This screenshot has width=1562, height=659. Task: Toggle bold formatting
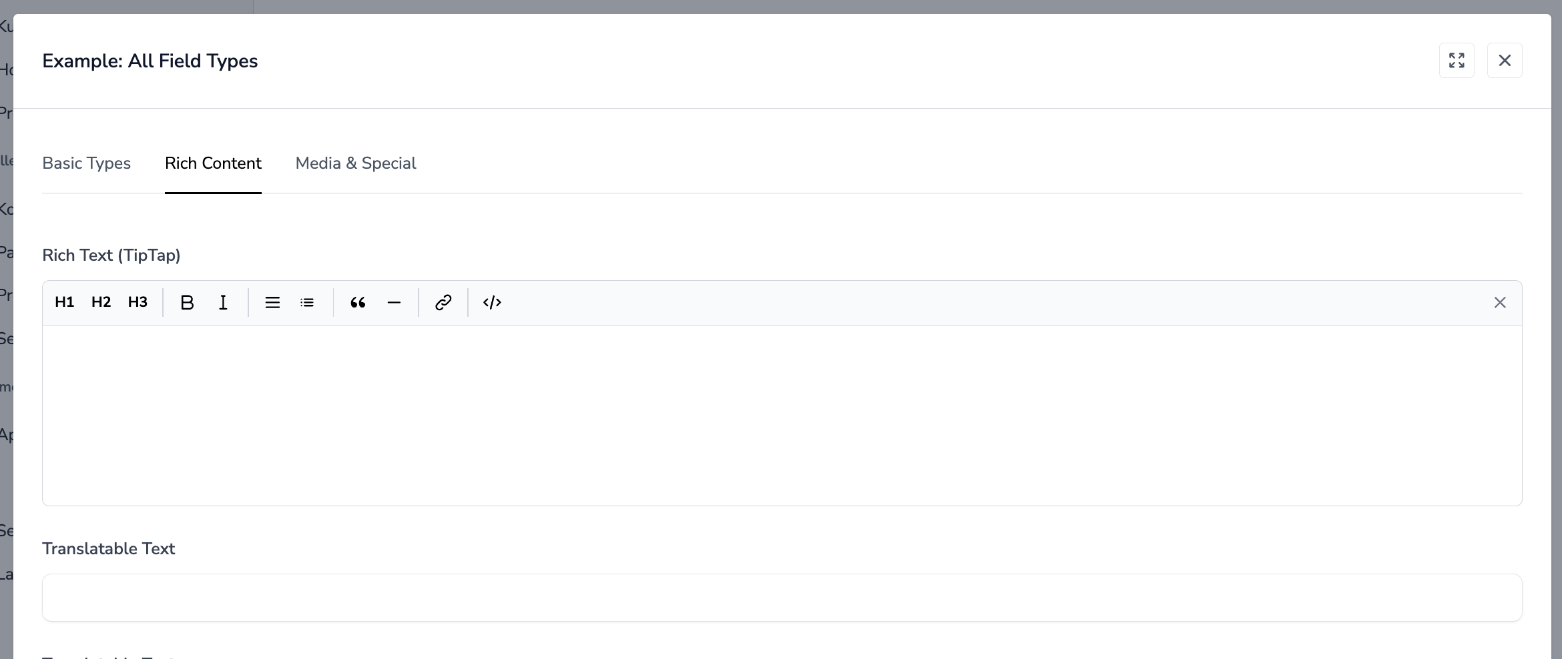187,303
